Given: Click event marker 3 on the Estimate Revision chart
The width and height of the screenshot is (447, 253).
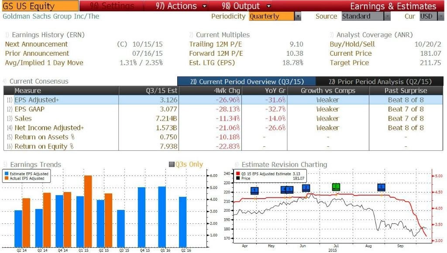Looking at the screenshot, I should click(289, 189).
